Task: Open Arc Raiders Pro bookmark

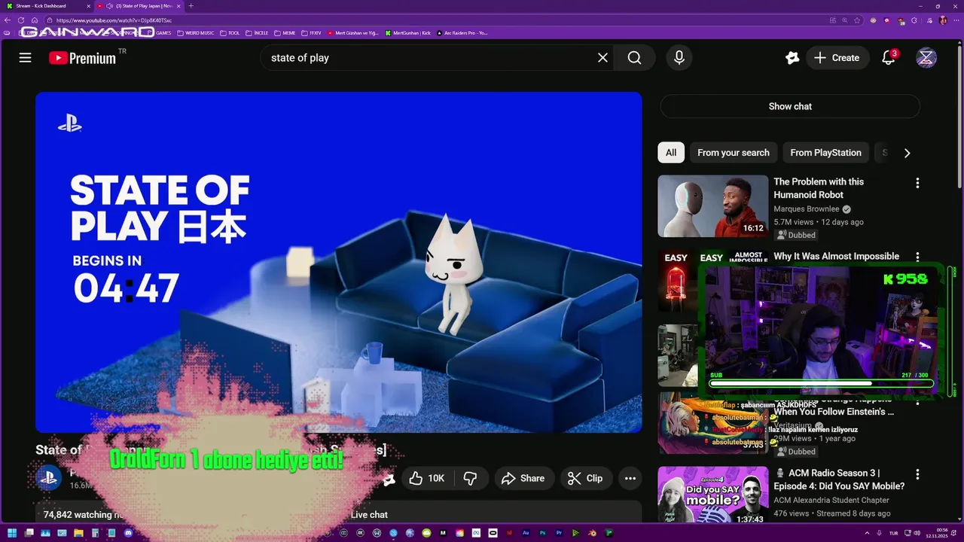Action: (462, 33)
